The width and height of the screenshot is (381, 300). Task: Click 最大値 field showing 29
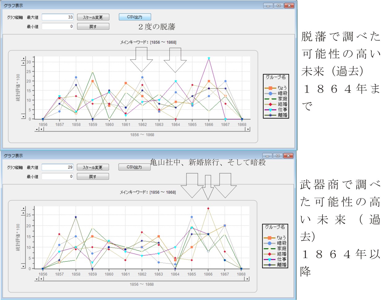pos(58,167)
